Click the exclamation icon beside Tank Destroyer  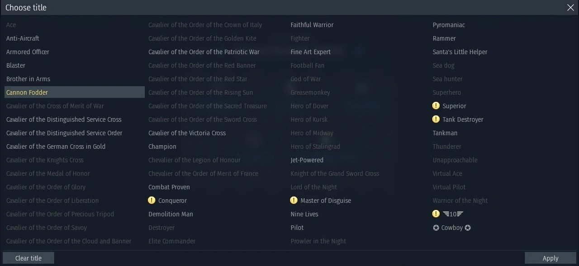coord(436,119)
